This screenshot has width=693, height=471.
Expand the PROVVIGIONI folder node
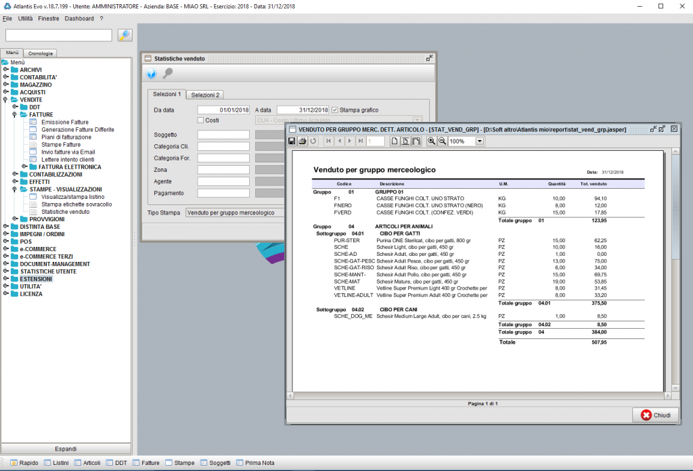(15, 219)
